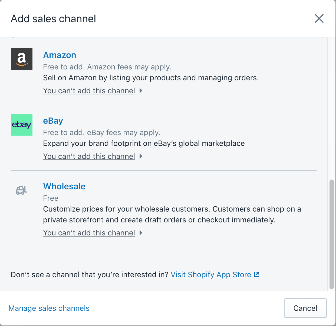
Task: Open Manage sales channels link
Action: point(49,308)
